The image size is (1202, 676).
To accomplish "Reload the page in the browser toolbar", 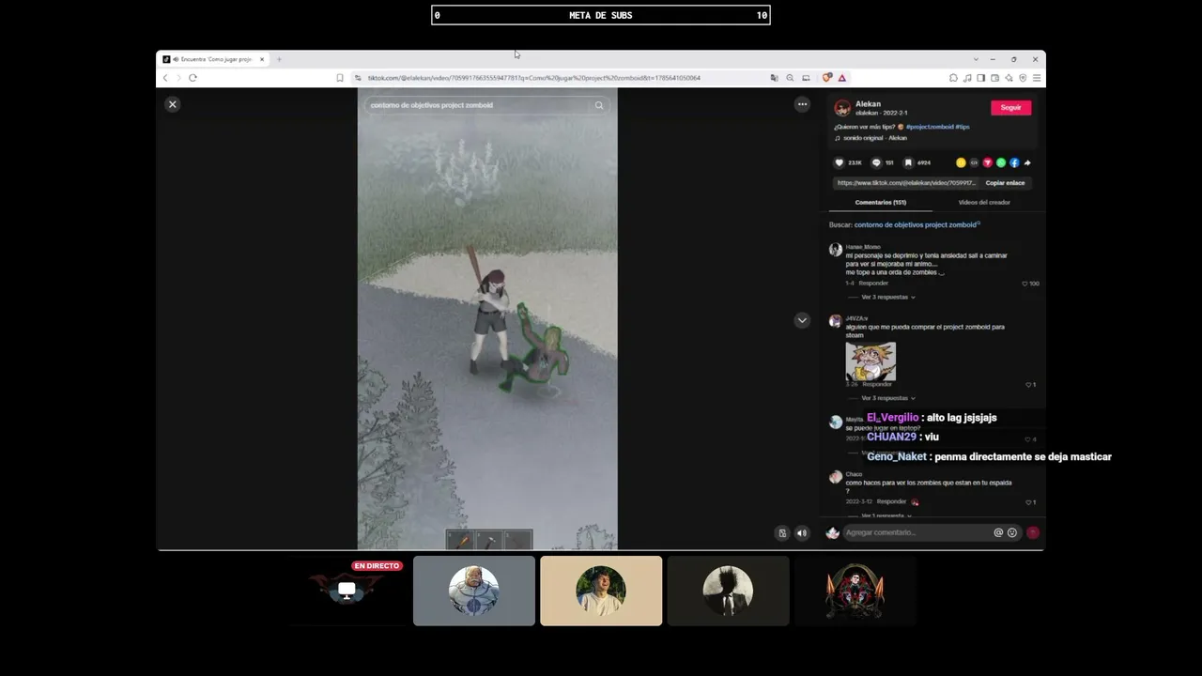I will [193, 78].
